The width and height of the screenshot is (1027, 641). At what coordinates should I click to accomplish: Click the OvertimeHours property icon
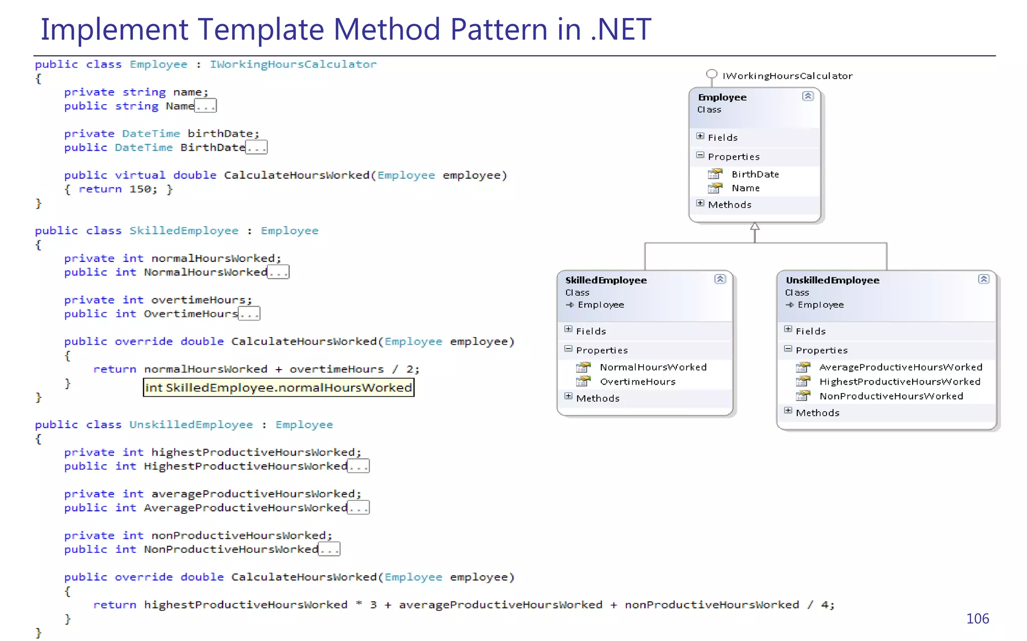click(x=583, y=382)
